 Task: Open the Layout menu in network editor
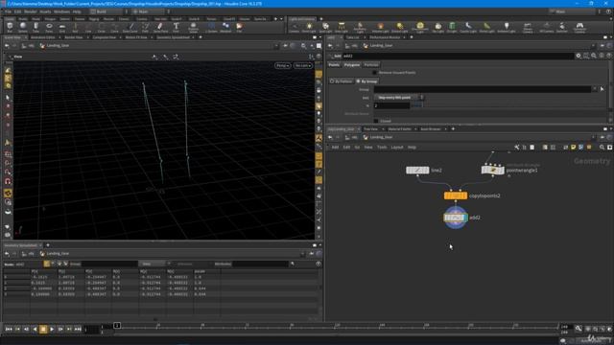coord(397,147)
